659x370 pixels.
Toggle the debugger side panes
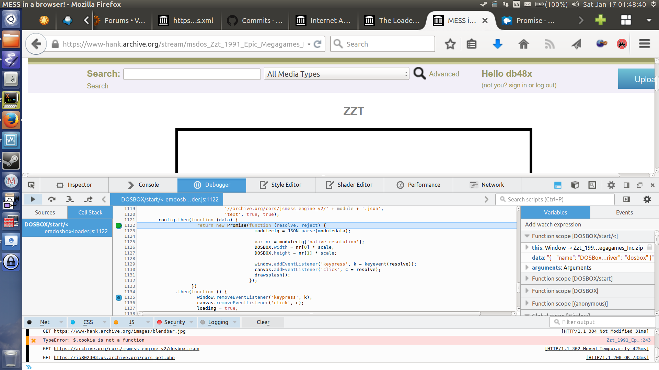626,199
